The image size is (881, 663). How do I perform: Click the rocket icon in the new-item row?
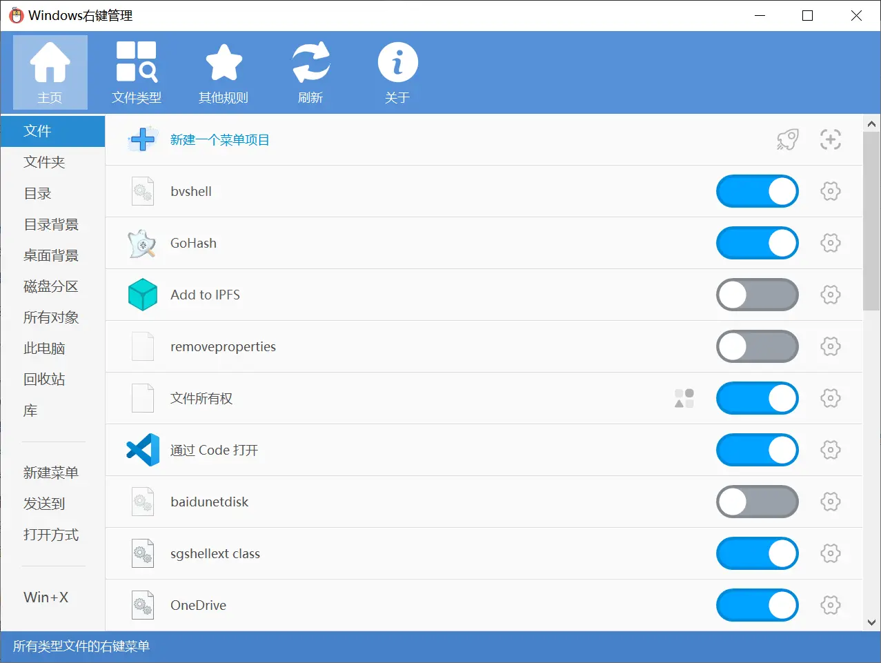click(x=787, y=139)
